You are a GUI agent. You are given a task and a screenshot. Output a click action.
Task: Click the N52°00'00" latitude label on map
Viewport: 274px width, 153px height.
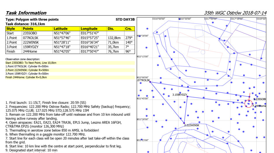(143, 77)
